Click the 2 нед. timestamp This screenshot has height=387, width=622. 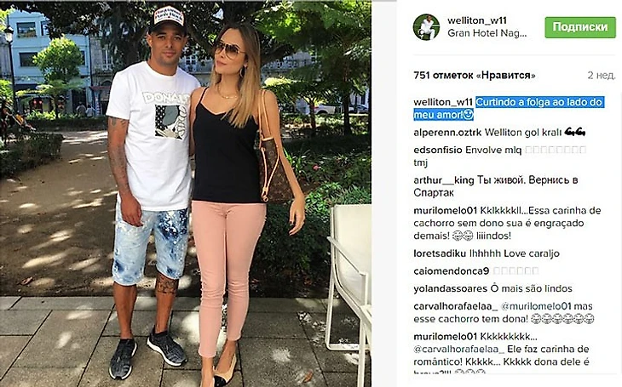602,75
